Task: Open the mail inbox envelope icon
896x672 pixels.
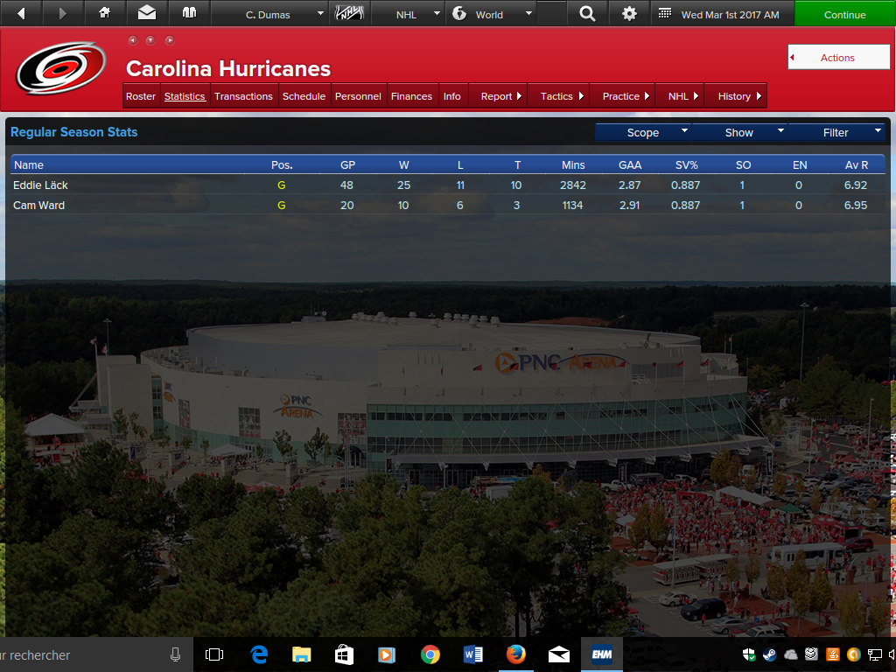Action: pyautogui.click(x=147, y=12)
